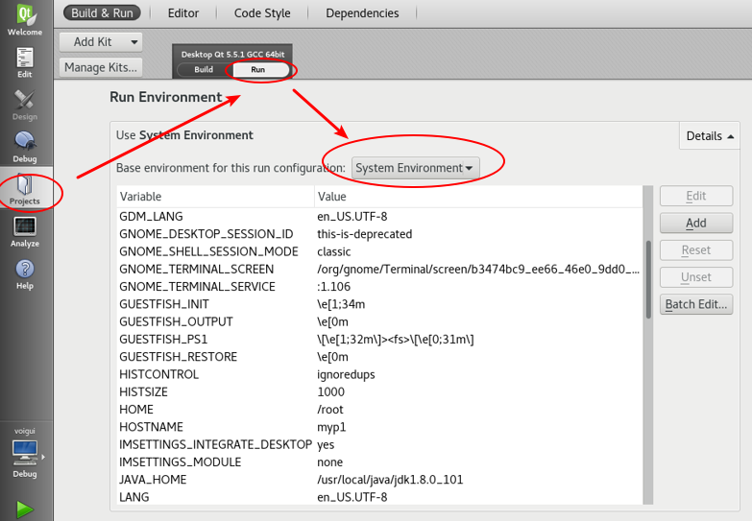Select HISTCONTROL variable row
Viewport: 752px width, 521px height.
point(379,375)
